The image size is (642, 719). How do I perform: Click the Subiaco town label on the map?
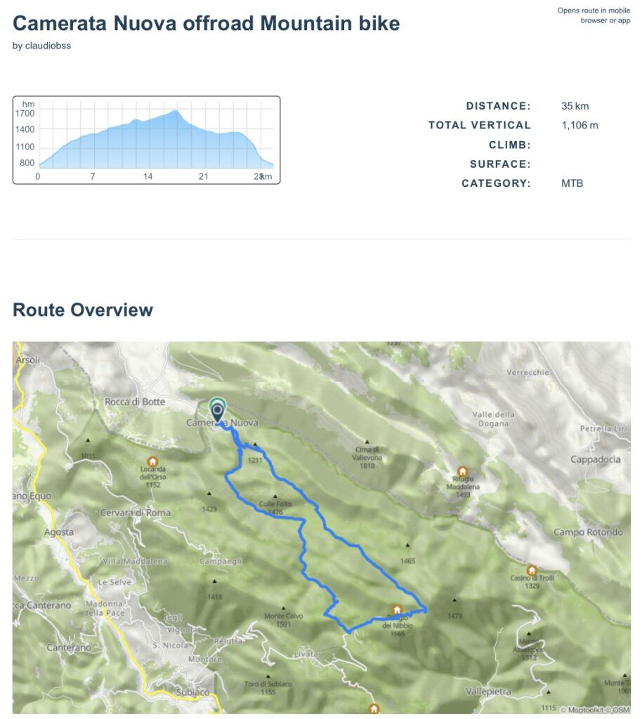[192, 692]
